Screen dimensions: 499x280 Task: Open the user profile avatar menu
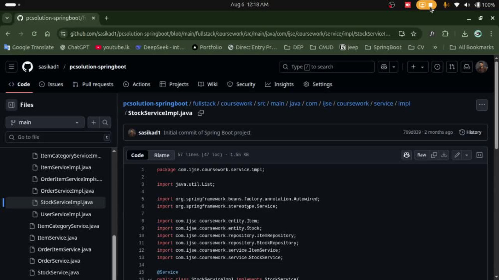[482, 67]
